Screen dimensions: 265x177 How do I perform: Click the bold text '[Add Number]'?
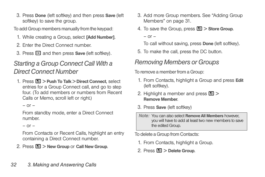100,37
